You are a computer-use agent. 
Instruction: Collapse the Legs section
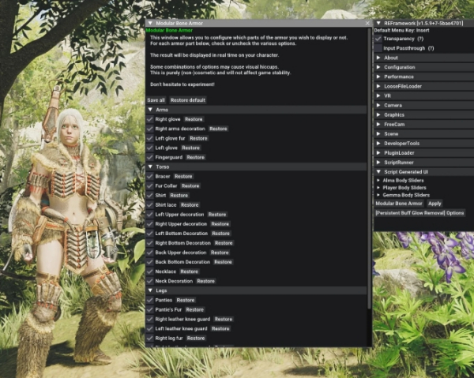click(x=256, y=290)
